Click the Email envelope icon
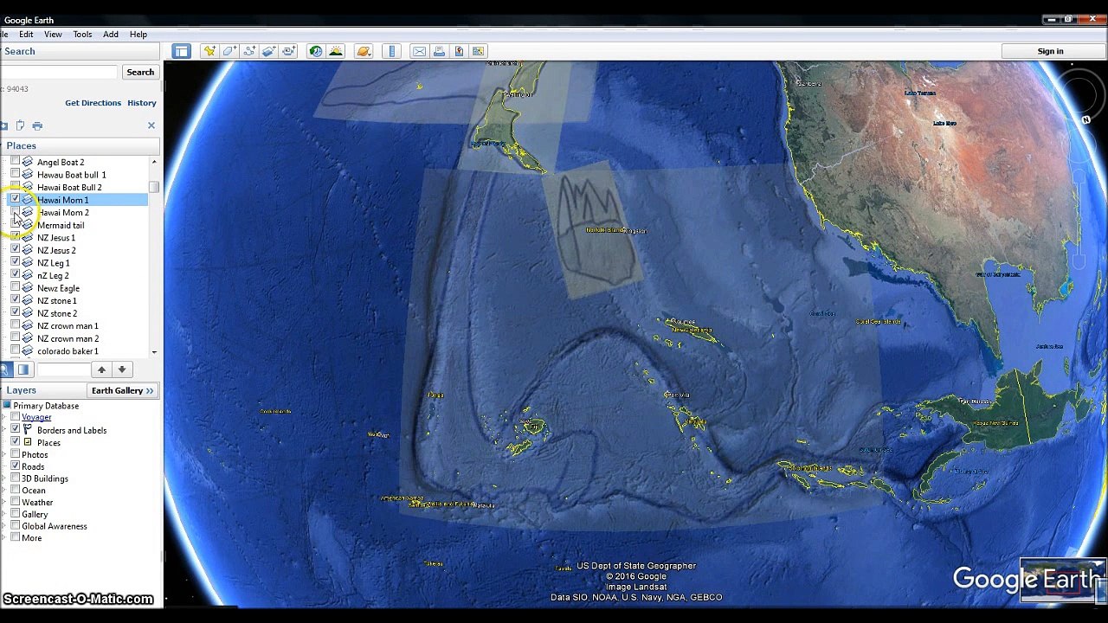This screenshot has height=623, width=1108. [419, 51]
